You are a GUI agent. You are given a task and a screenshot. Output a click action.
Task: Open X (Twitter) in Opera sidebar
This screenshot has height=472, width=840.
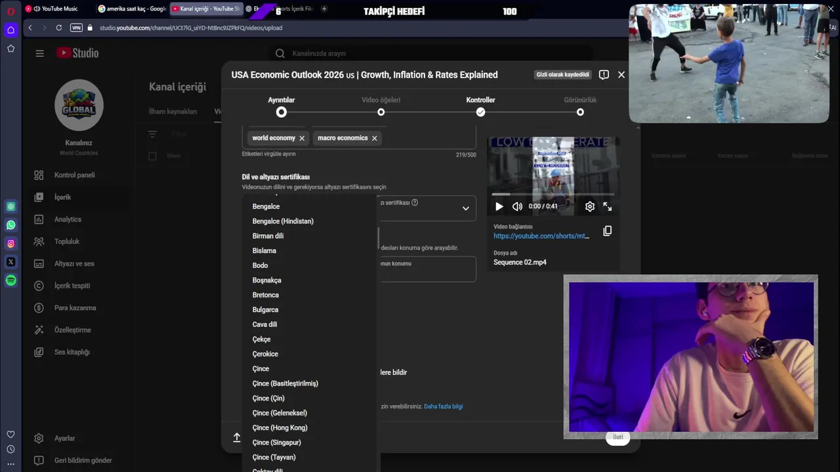10,262
